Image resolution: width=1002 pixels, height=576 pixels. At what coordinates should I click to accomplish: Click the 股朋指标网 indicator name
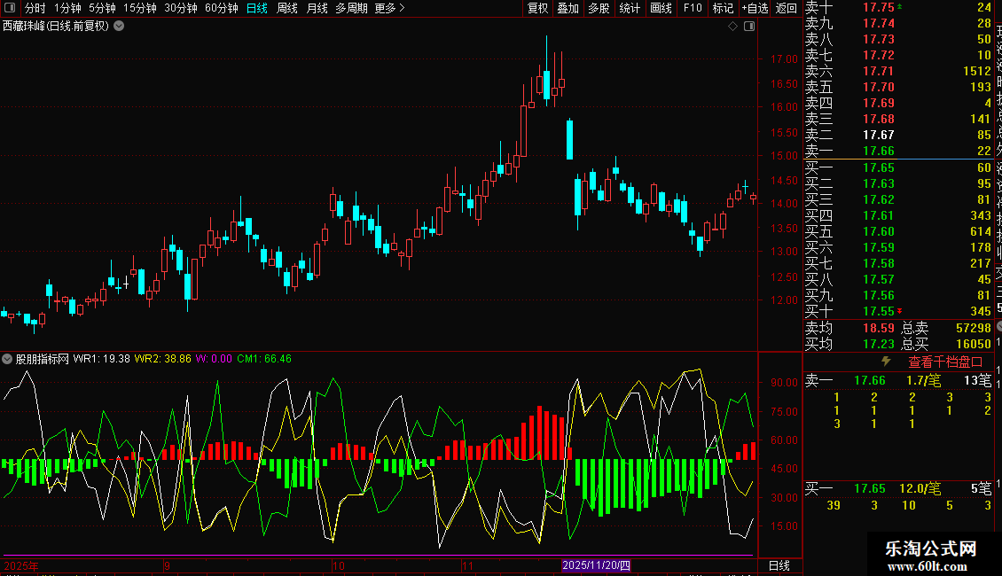(43, 359)
